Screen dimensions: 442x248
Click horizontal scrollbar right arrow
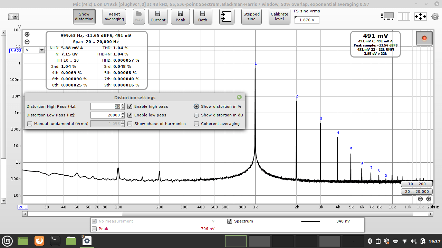pyautogui.click(x=431, y=214)
